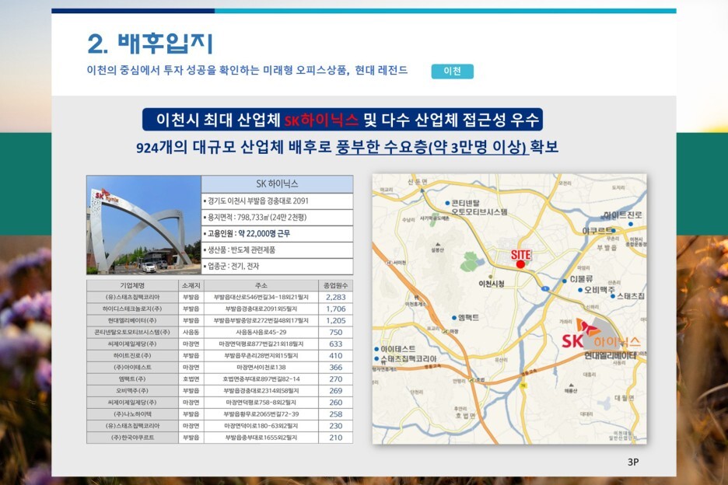728x485 pixels.
Task: Click the '230' employee count cell
Action: click(336, 426)
